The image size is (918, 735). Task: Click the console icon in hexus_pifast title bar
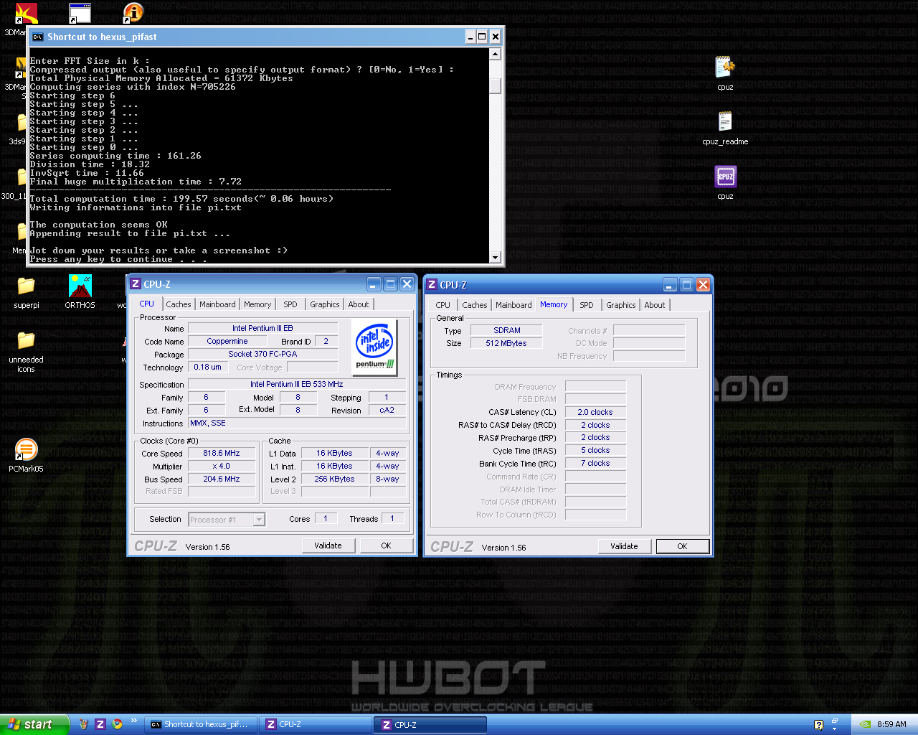[x=37, y=37]
